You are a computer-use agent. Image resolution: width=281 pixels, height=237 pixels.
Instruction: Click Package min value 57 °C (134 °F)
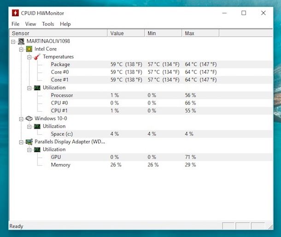click(164, 64)
